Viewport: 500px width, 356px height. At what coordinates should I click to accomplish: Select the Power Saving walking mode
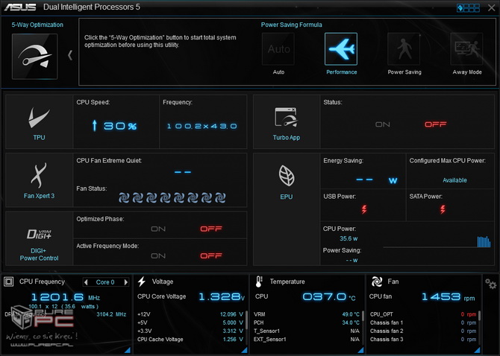pyautogui.click(x=404, y=49)
